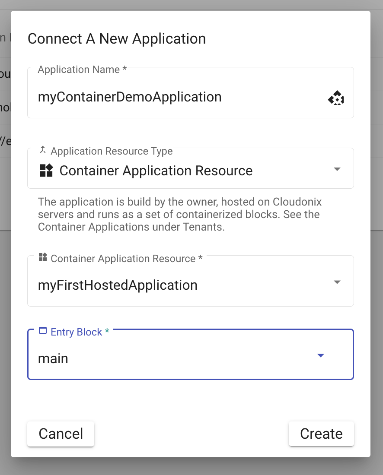Click the small widgets icon beside Container Application Resource label
Viewport: 383px width, 475px height.
point(43,258)
